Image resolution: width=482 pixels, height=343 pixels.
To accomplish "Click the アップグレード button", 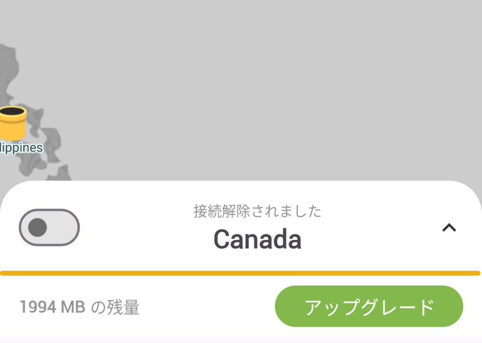I will pyautogui.click(x=369, y=306).
